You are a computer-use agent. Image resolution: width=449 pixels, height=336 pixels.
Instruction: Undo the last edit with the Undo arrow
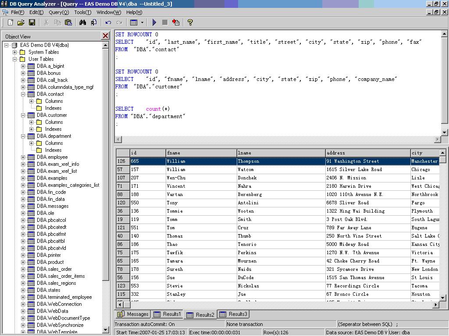(x=108, y=22)
